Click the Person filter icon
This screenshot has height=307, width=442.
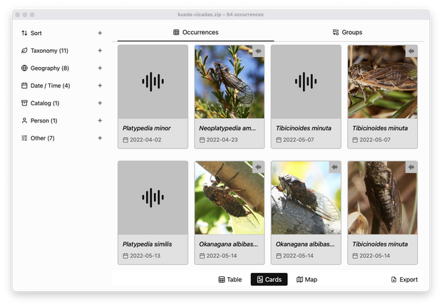coord(24,120)
